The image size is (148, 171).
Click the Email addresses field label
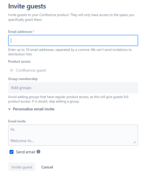pos(20,32)
